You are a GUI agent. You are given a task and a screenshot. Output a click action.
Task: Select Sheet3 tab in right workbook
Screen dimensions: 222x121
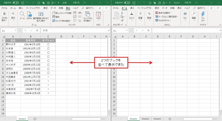coord(157,119)
